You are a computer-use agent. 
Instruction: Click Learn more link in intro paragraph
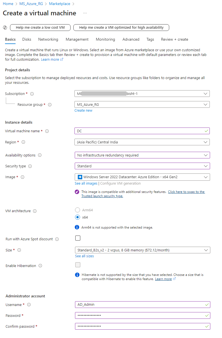pyautogui.click(x=50, y=60)
